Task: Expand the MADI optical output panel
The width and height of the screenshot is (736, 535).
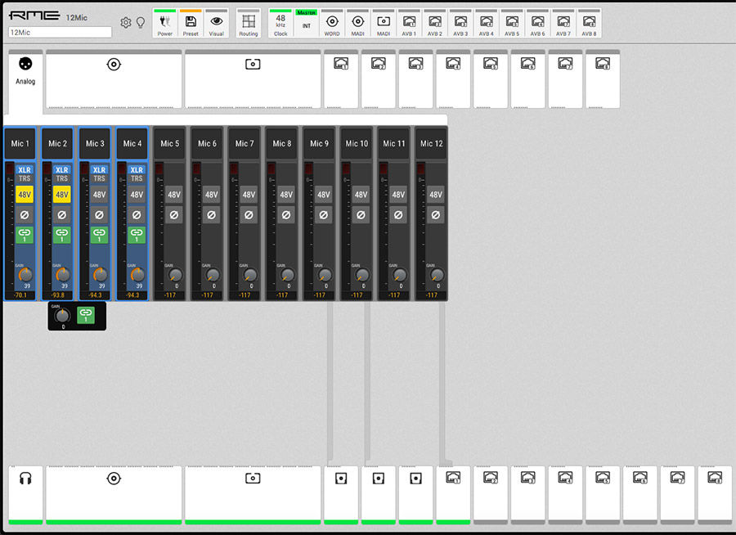Action: pos(253,495)
